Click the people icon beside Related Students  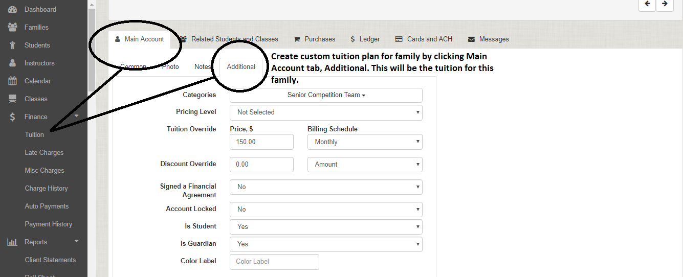point(183,39)
